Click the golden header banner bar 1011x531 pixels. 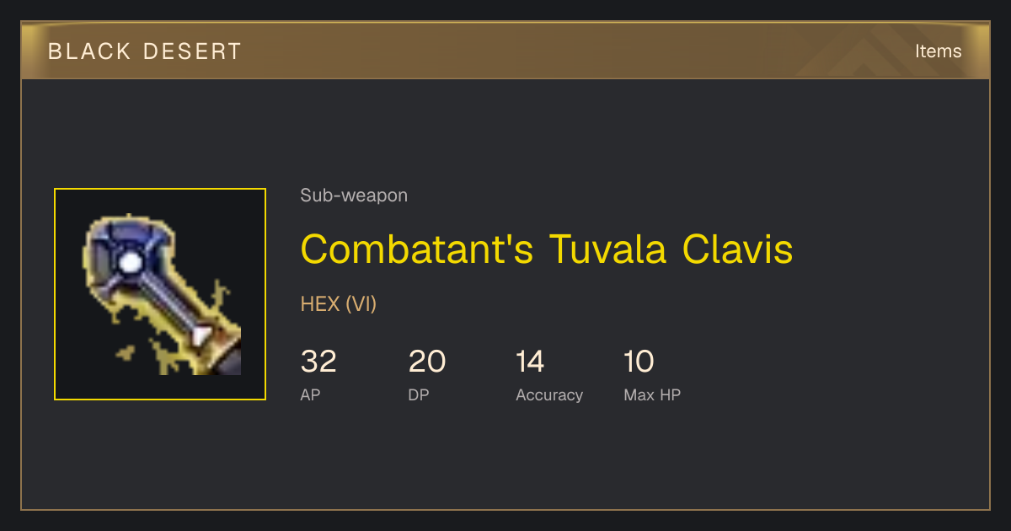(x=505, y=51)
